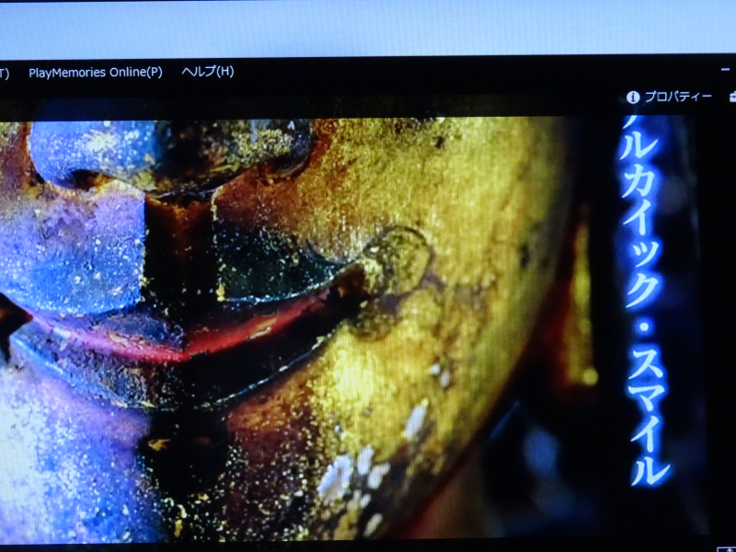This screenshot has height=552, width=736.
Task: Minimize the PlayMemories window
Action: 725,70
